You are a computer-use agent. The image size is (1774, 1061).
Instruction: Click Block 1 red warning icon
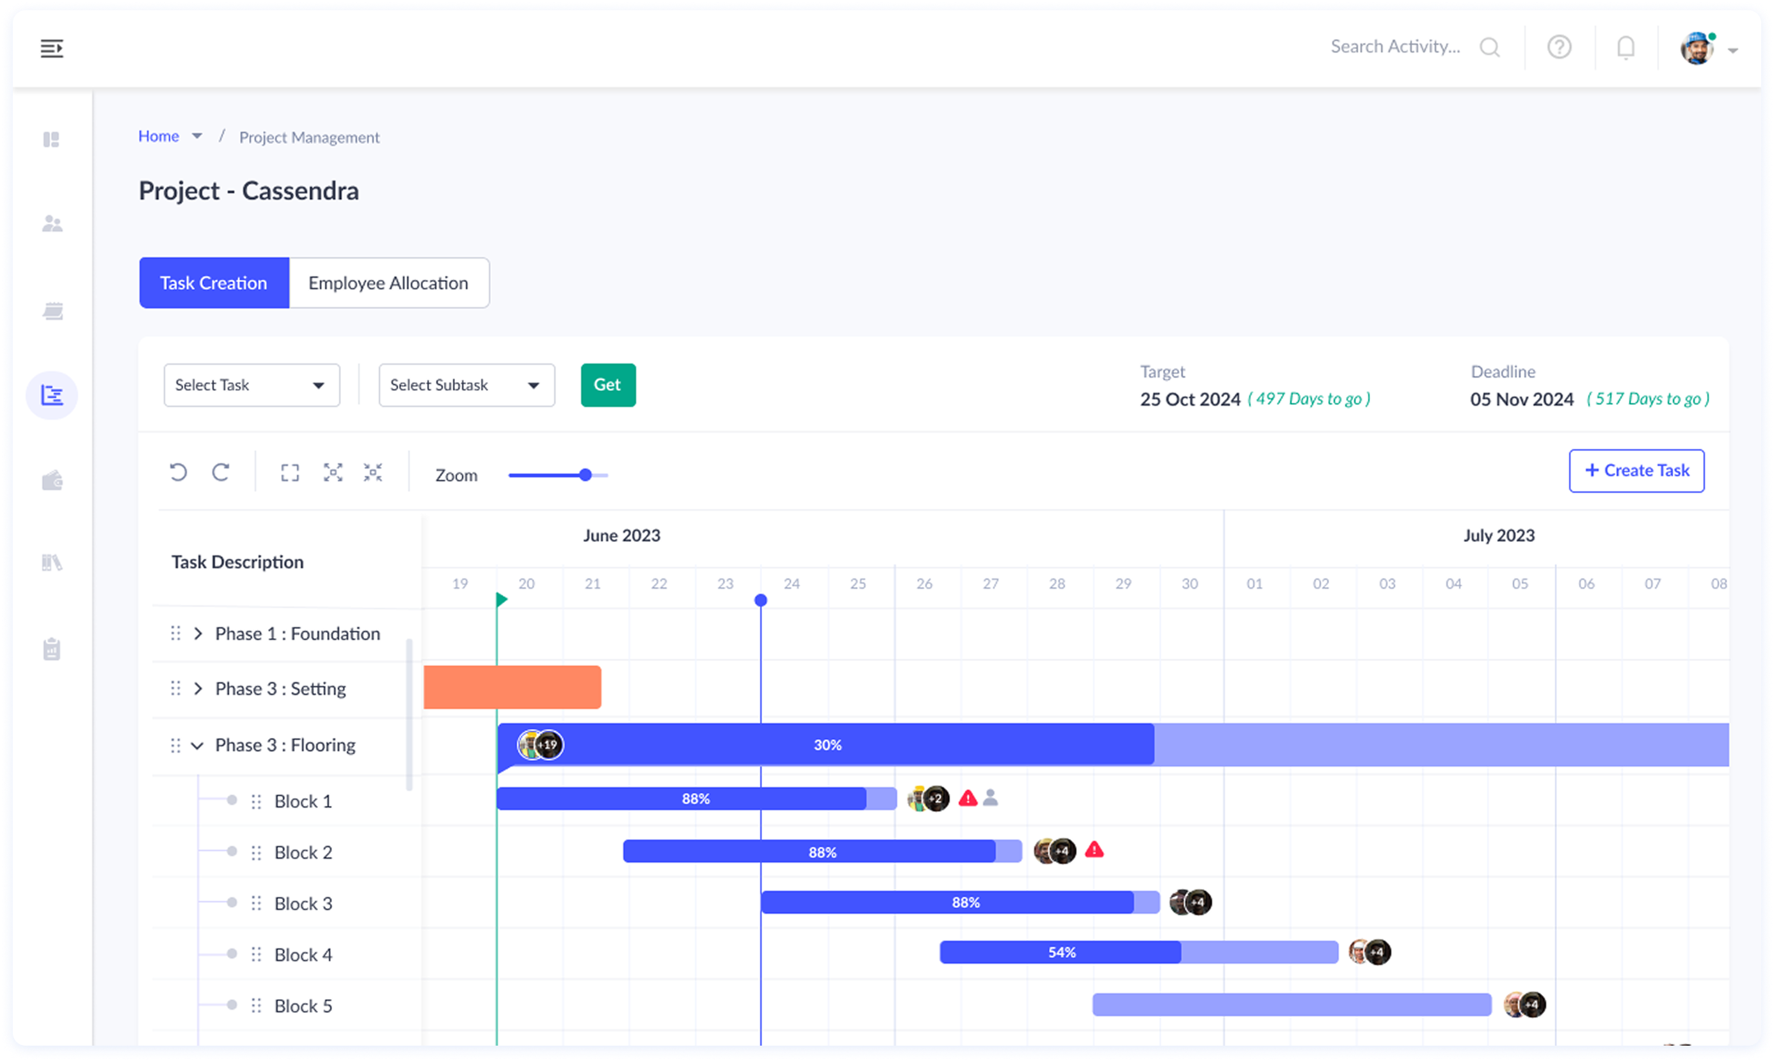tap(968, 799)
